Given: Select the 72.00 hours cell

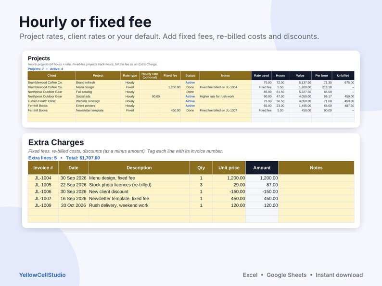Looking at the screenshot, I should [x=280, y=83].
